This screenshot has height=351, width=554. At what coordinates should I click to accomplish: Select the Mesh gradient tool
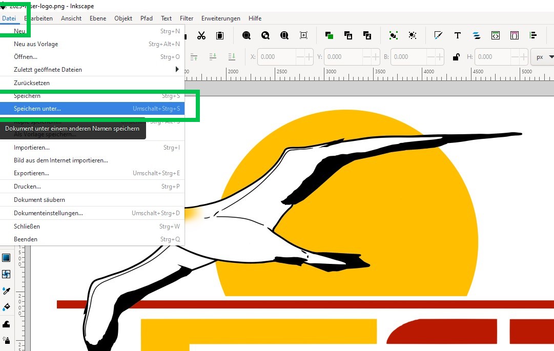(x=6, y=274)
